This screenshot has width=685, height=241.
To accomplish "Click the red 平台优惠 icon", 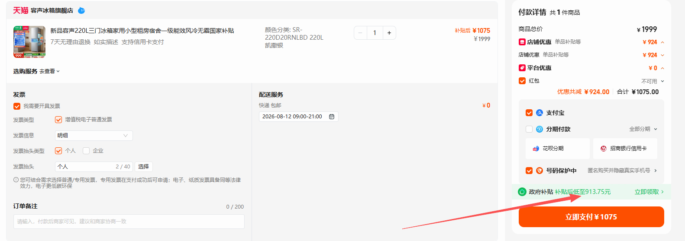I will (x=522, y=68).
